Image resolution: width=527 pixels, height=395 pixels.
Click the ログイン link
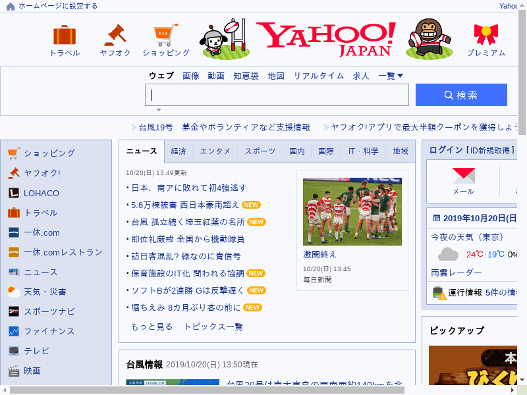(446, 150)
